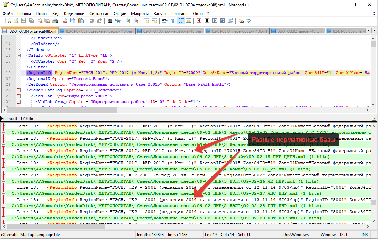378x239 pixels.
Task: Open the Кодировки menu
Action: 74,13
